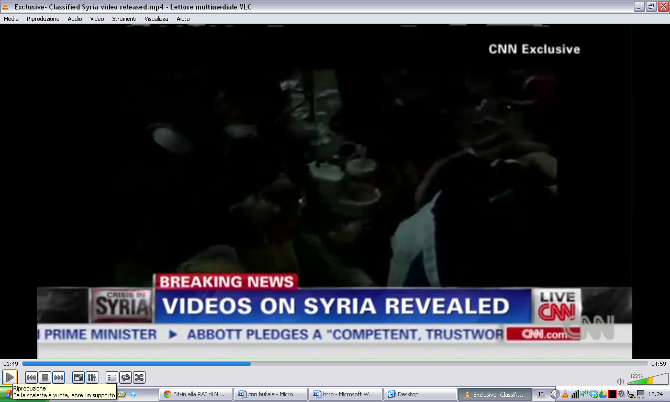
Task: Open the Visualizza menu
Action: point(157,19)
